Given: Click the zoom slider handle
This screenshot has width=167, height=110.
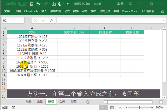Looking at the screenshot, I should 139,107.
